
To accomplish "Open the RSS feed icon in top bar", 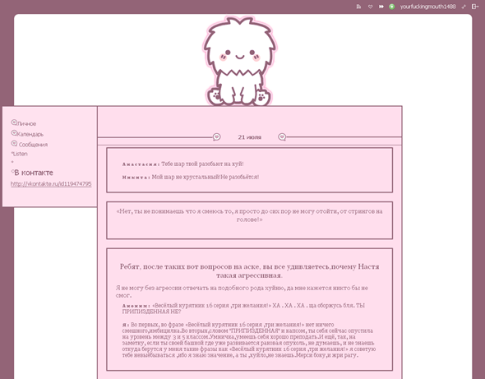I will coord(358,7).
